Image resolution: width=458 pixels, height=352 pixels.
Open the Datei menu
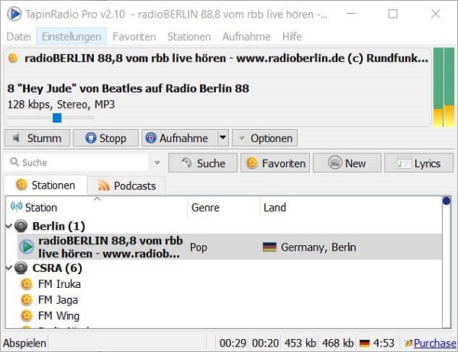point(18,37)
